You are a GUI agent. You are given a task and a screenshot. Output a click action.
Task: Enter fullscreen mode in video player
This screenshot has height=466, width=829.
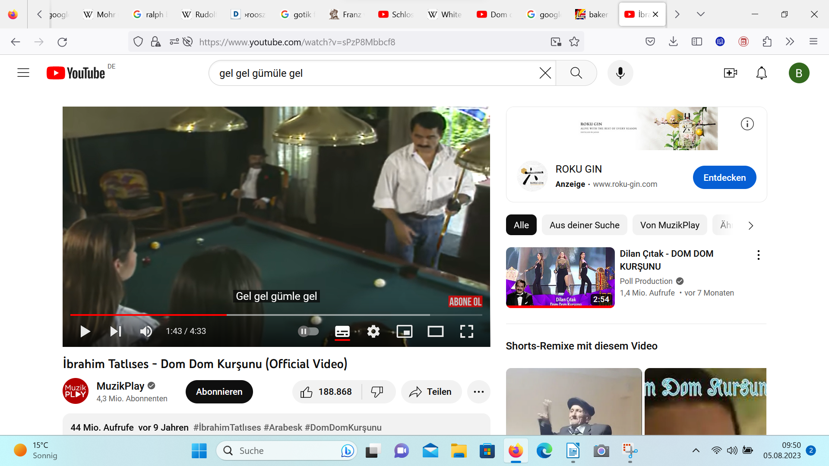[x=466, y=331]
